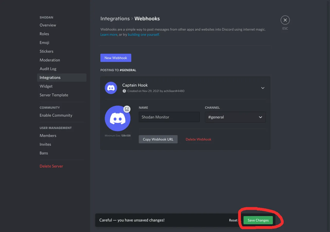The width and height of the screenshot is (330, 232).
Task: Switch to the Roles settings page
Action: point(44,34)
